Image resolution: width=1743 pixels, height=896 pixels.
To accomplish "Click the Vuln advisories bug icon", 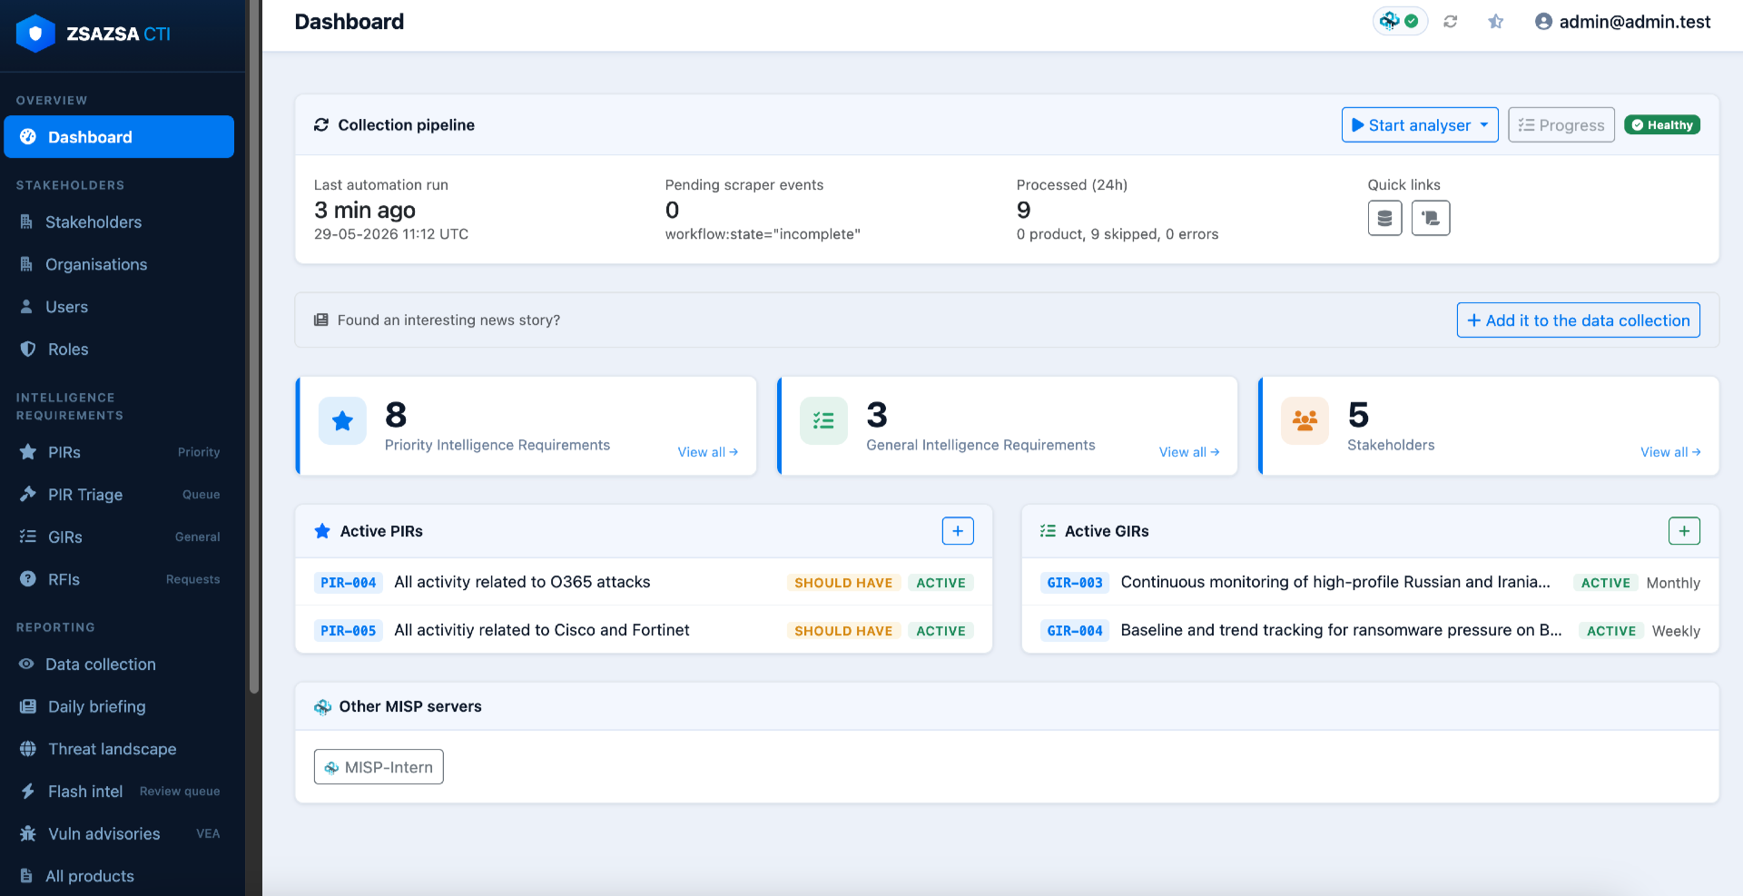I will coord(28,833).
